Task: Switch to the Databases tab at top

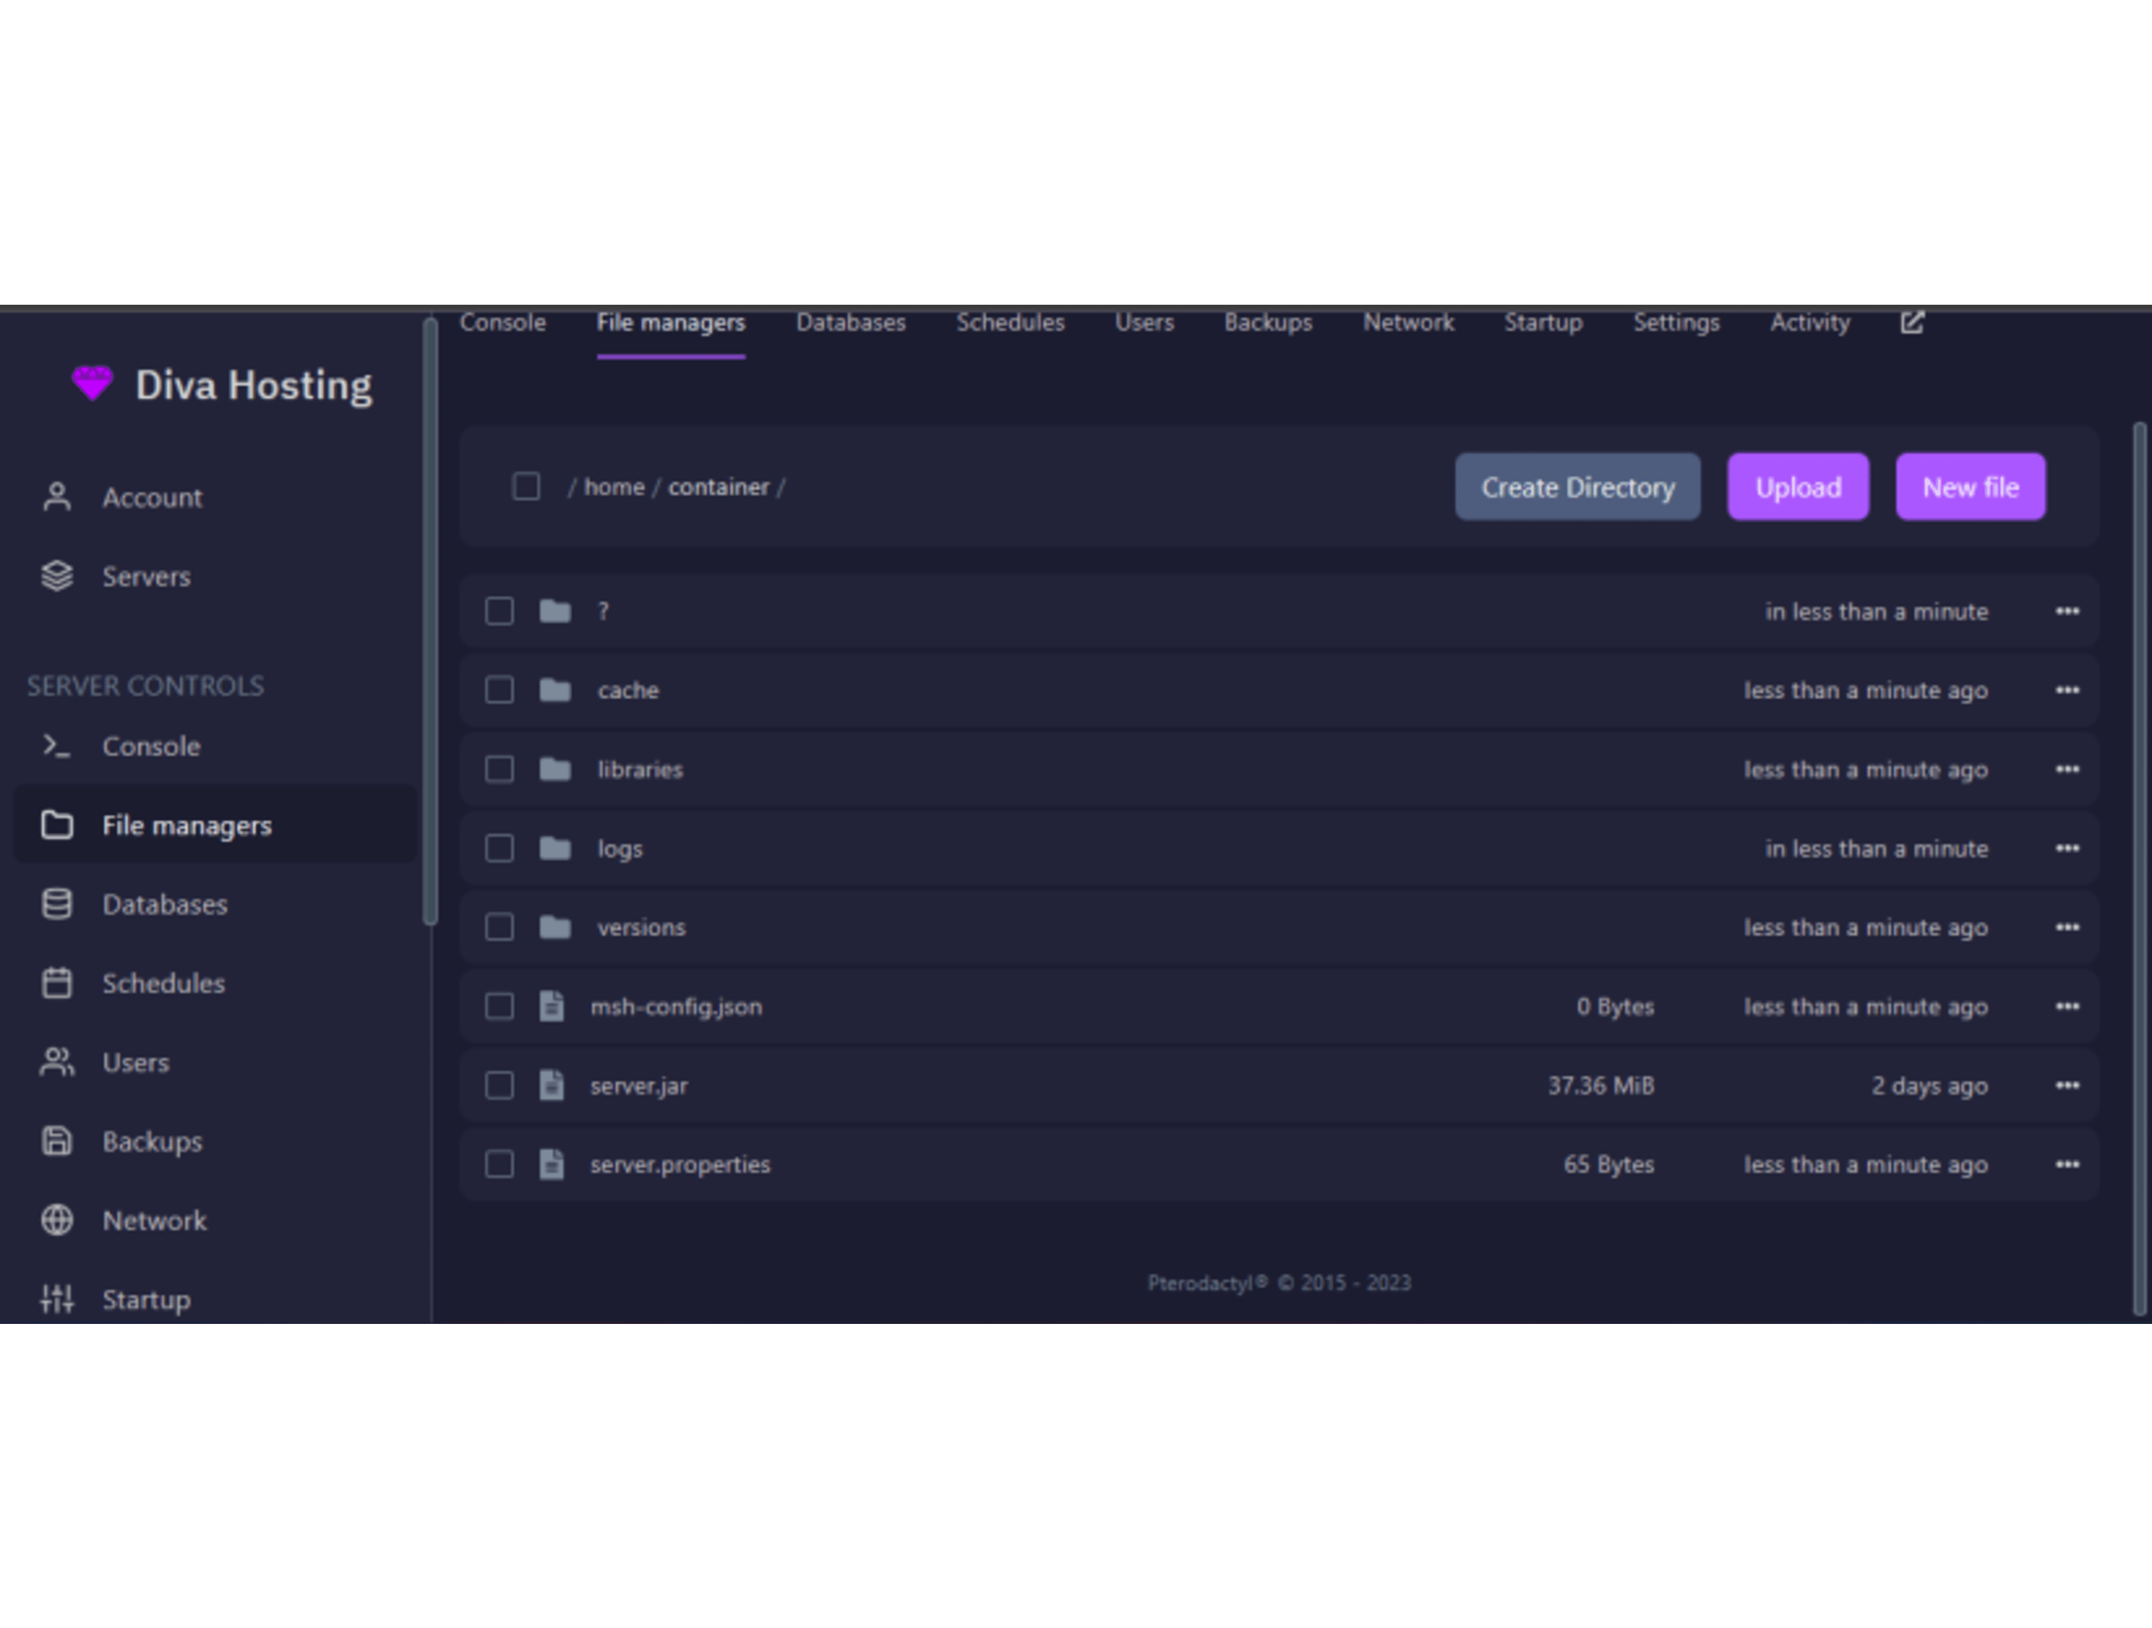Action: pyautogui.click(x=850, y=322)
